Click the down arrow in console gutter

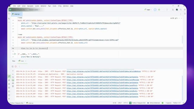click(x=13, y=74)
